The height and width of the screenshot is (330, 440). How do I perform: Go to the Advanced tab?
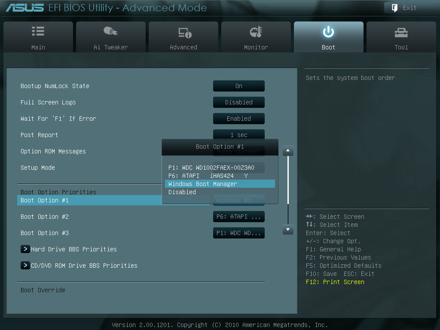pos(183,37)
